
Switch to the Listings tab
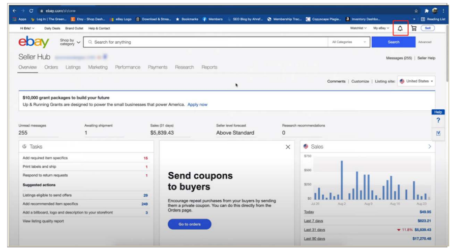[x=73, y=67]
